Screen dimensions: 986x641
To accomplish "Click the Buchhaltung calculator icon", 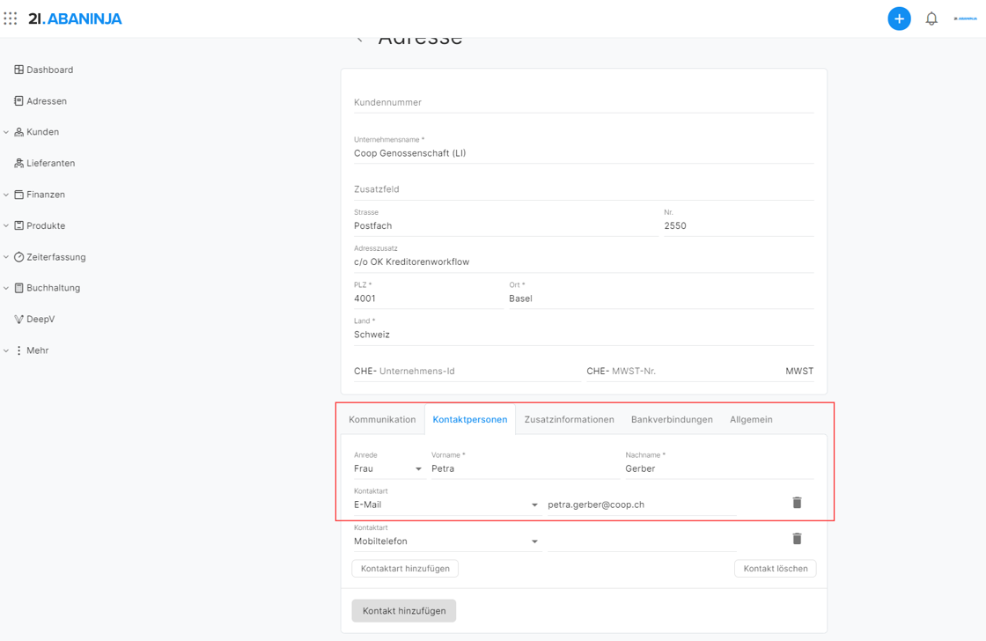I will (18, 288).
